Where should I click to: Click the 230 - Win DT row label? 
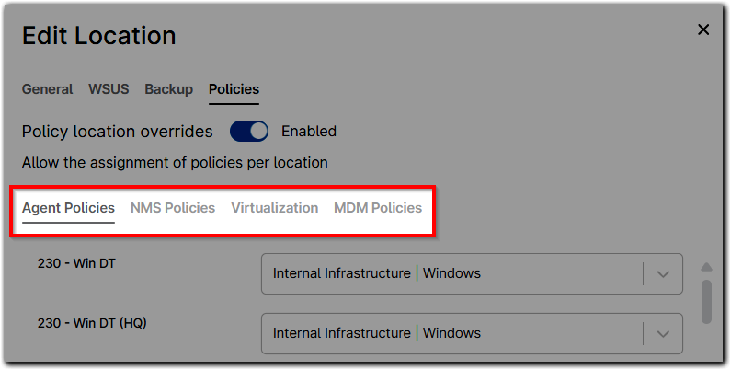click(x=76, y=263)
